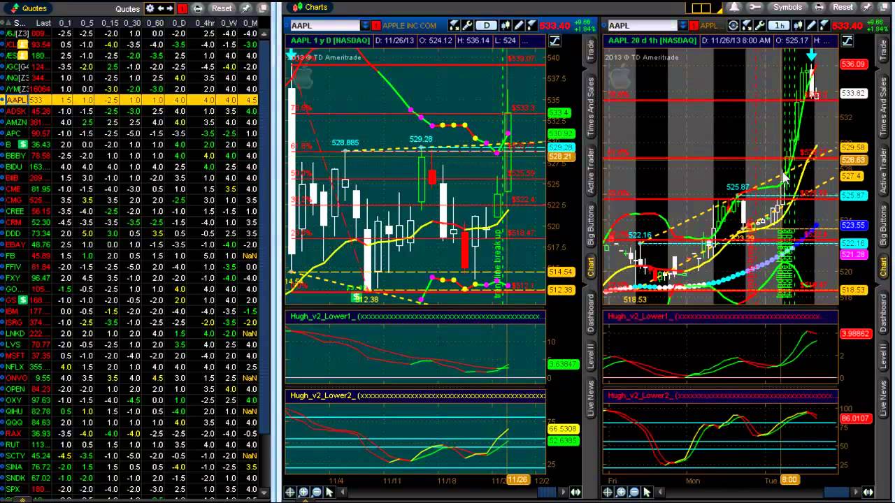
Task: Open the Charts gadget tab
Action: [x=310, y=7]
